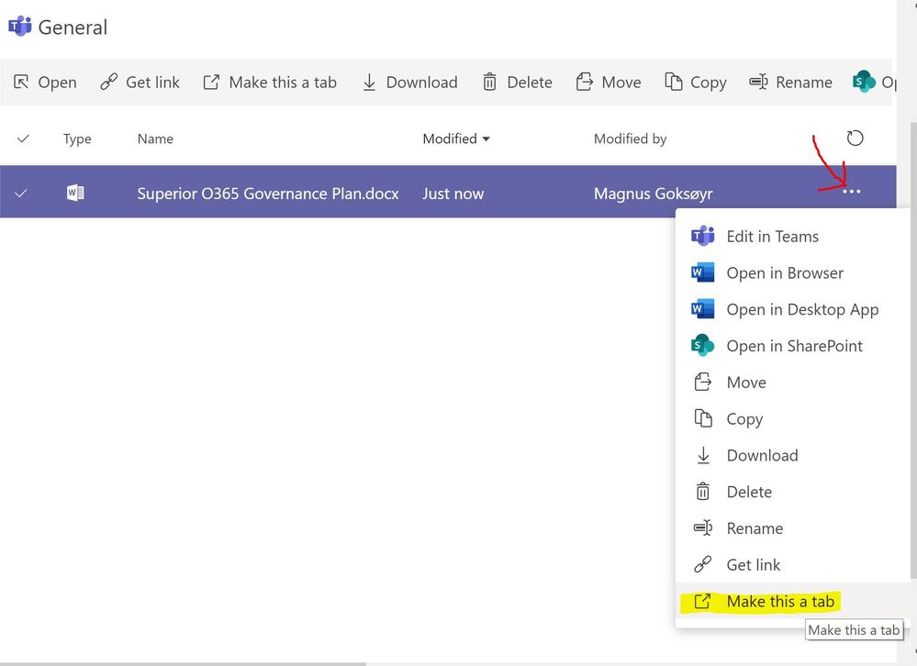Choose Copy in the context menu
The height and width of the screenshot is (666, 917).
click(792, 419)
